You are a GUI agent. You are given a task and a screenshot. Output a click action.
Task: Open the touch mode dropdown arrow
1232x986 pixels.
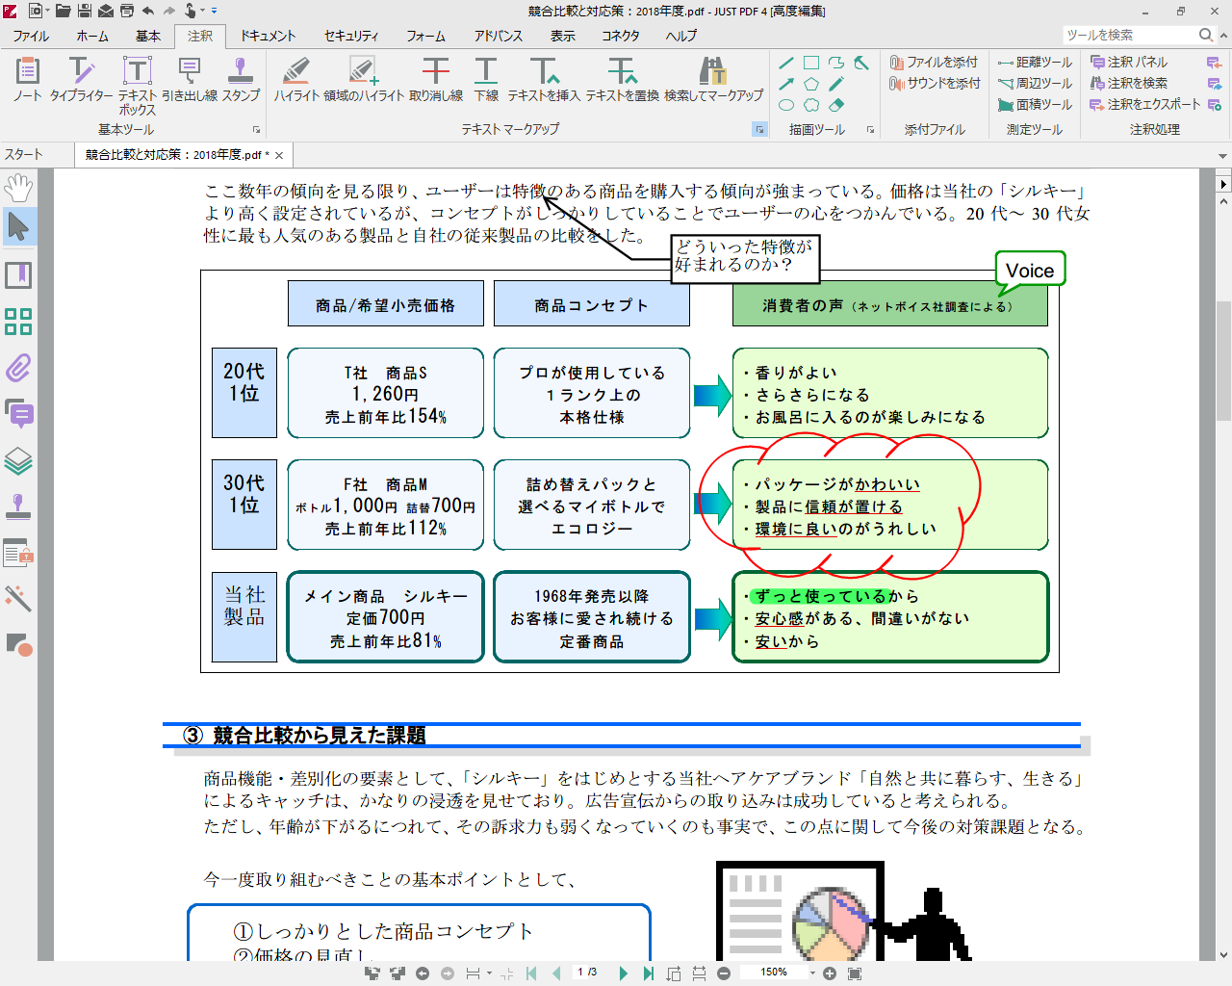pyautogui.click(x=202, y=11)
